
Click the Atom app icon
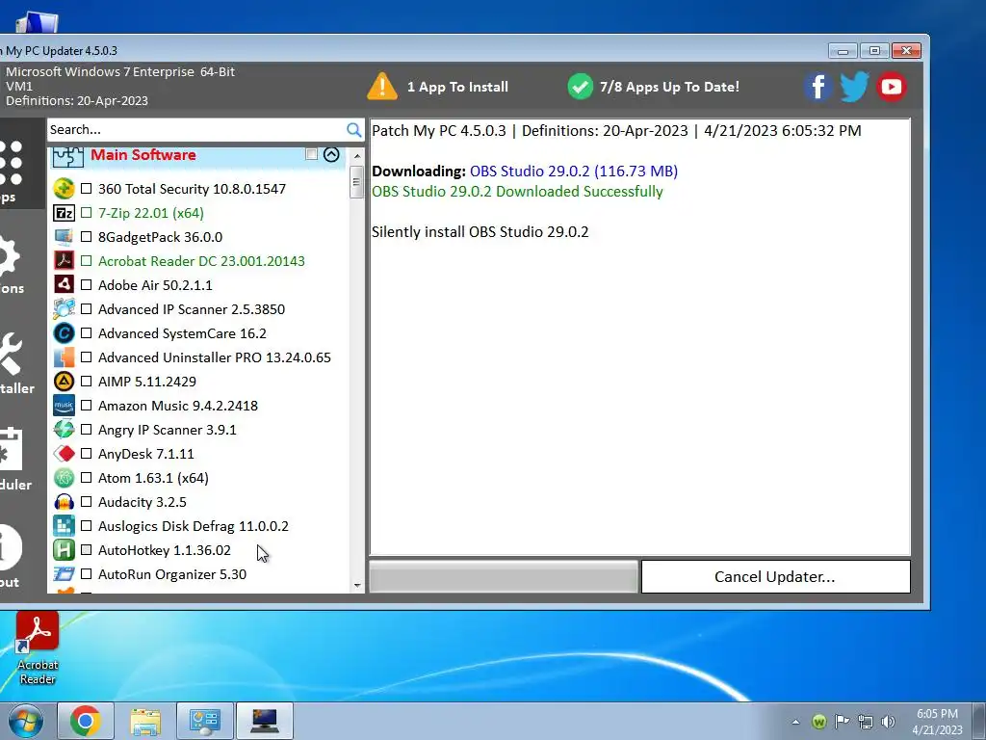tap(64, 478)
